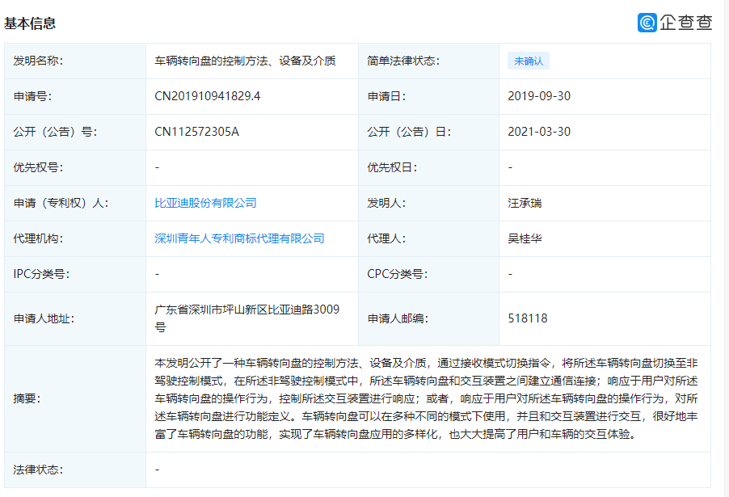Select the inventor name 汪承瑞
The width and height of the screenshot is (729, 497).
[x=525, y=203]
